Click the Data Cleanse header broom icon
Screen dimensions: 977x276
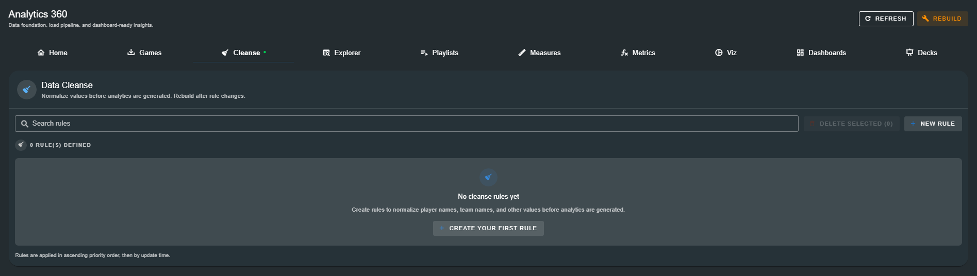coord(27,90)
